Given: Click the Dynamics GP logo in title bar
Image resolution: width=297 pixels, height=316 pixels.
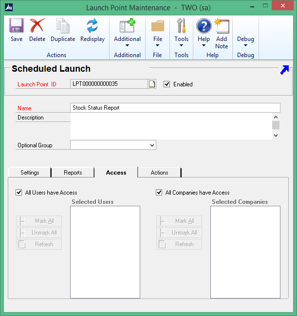Looking at the screenshot, I should coord(9,7).
